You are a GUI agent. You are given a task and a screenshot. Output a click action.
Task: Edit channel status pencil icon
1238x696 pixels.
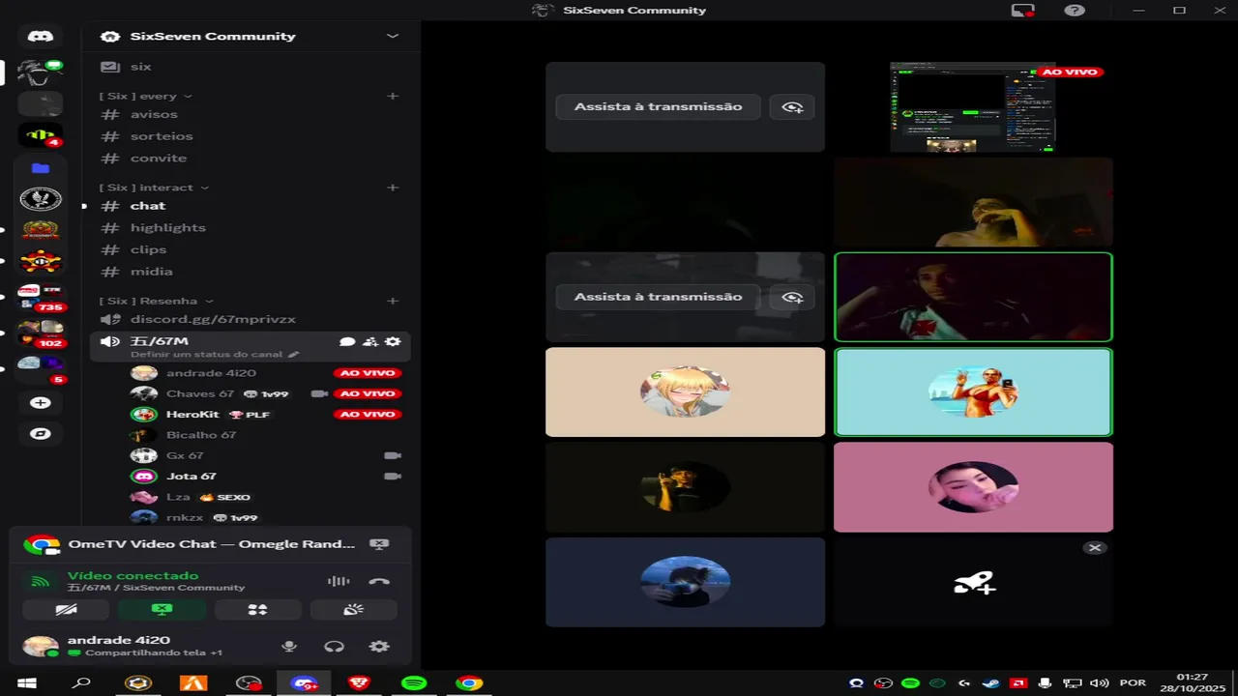pyautogui.click(x=294, y=355)
